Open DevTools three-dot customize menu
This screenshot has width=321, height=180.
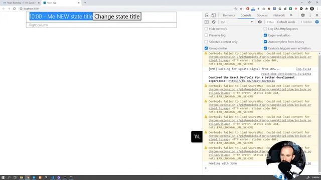[310, 15]
